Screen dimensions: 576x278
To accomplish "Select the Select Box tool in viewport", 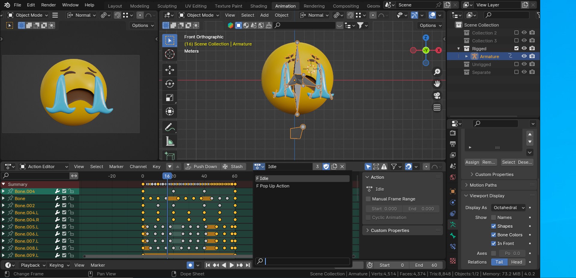I will pos(169,40).
